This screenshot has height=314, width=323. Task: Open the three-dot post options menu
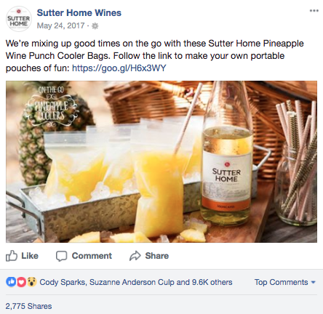pyautogui.click(x=314, y=11)
